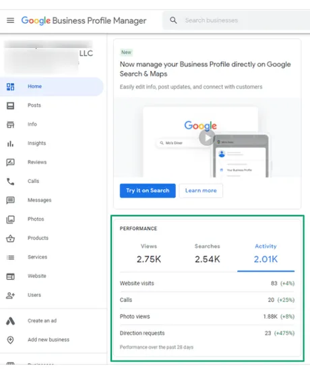Open the Google Business Profile Manager logo
The image size is (310, 374).
click(x=84, y=20)
